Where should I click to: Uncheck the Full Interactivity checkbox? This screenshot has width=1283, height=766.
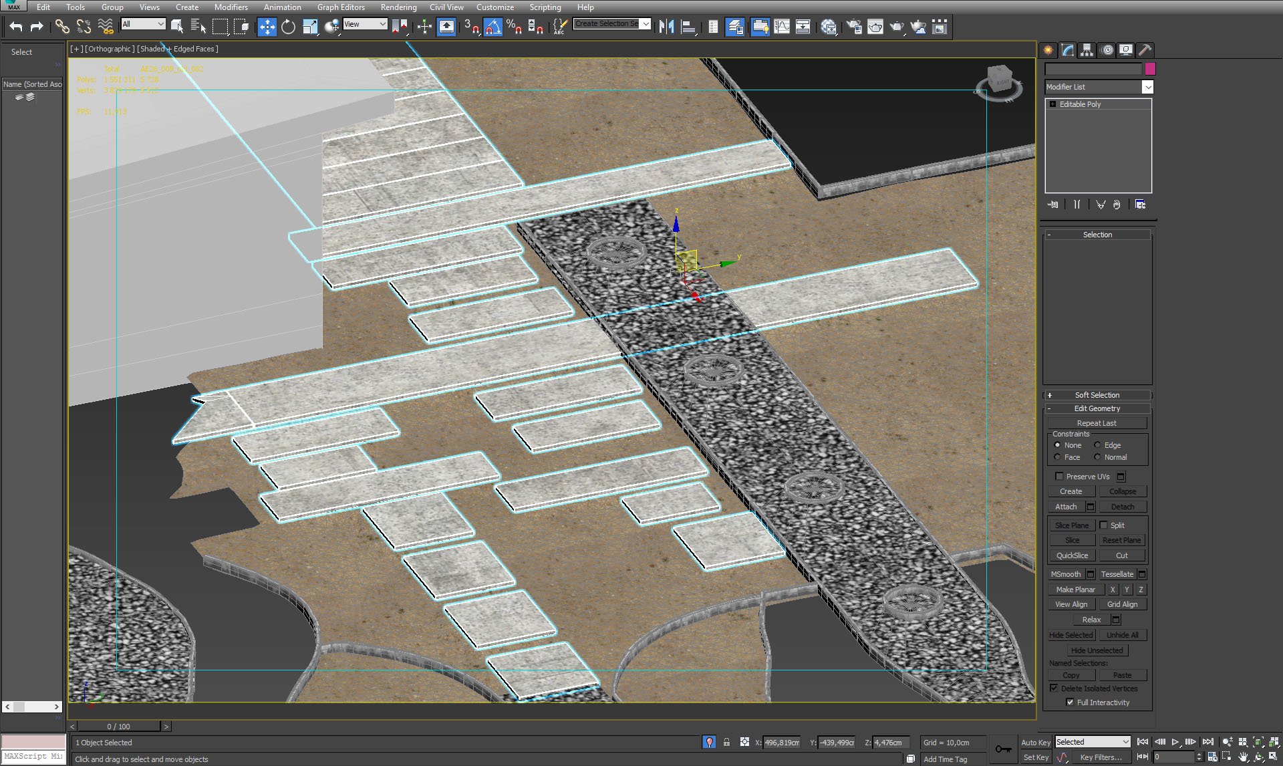[1070, 703]
